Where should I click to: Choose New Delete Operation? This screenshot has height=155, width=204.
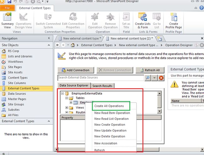110,136
